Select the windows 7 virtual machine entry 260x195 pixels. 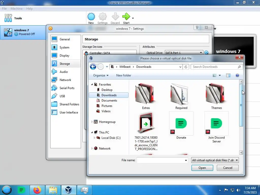(23, 32)
